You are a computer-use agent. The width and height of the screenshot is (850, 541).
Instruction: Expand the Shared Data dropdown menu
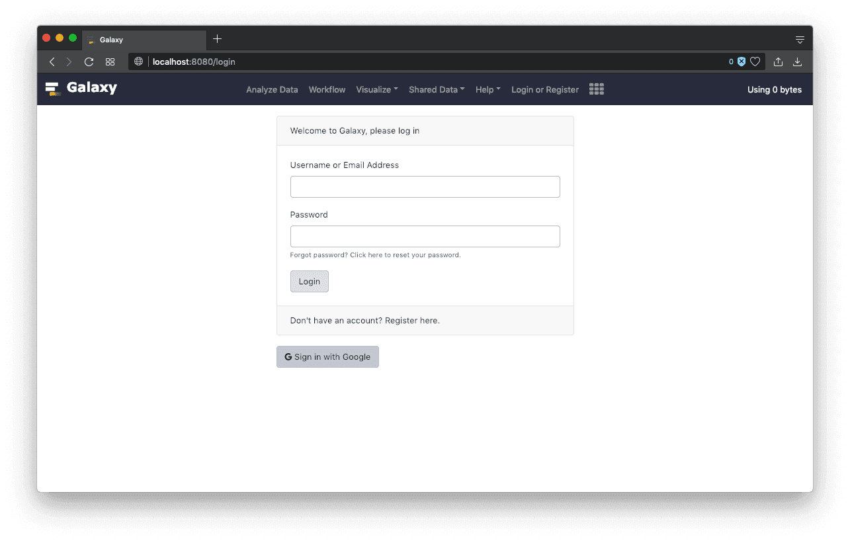pyautogui.click(x=437, y=89)
